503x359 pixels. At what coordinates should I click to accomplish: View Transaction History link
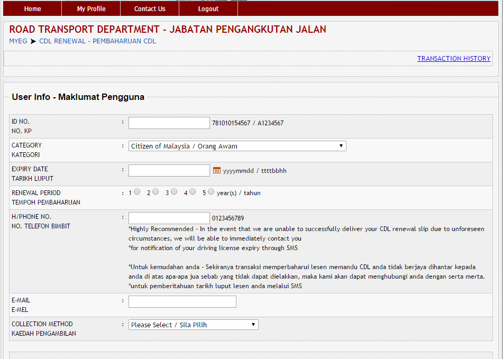coord(453,59)
